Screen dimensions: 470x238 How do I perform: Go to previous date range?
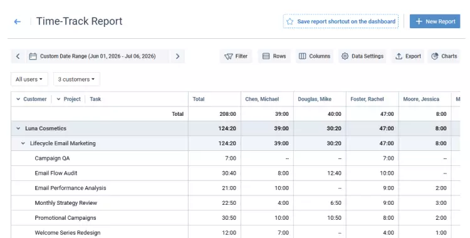pyautogui.click(x=18, y=56)
